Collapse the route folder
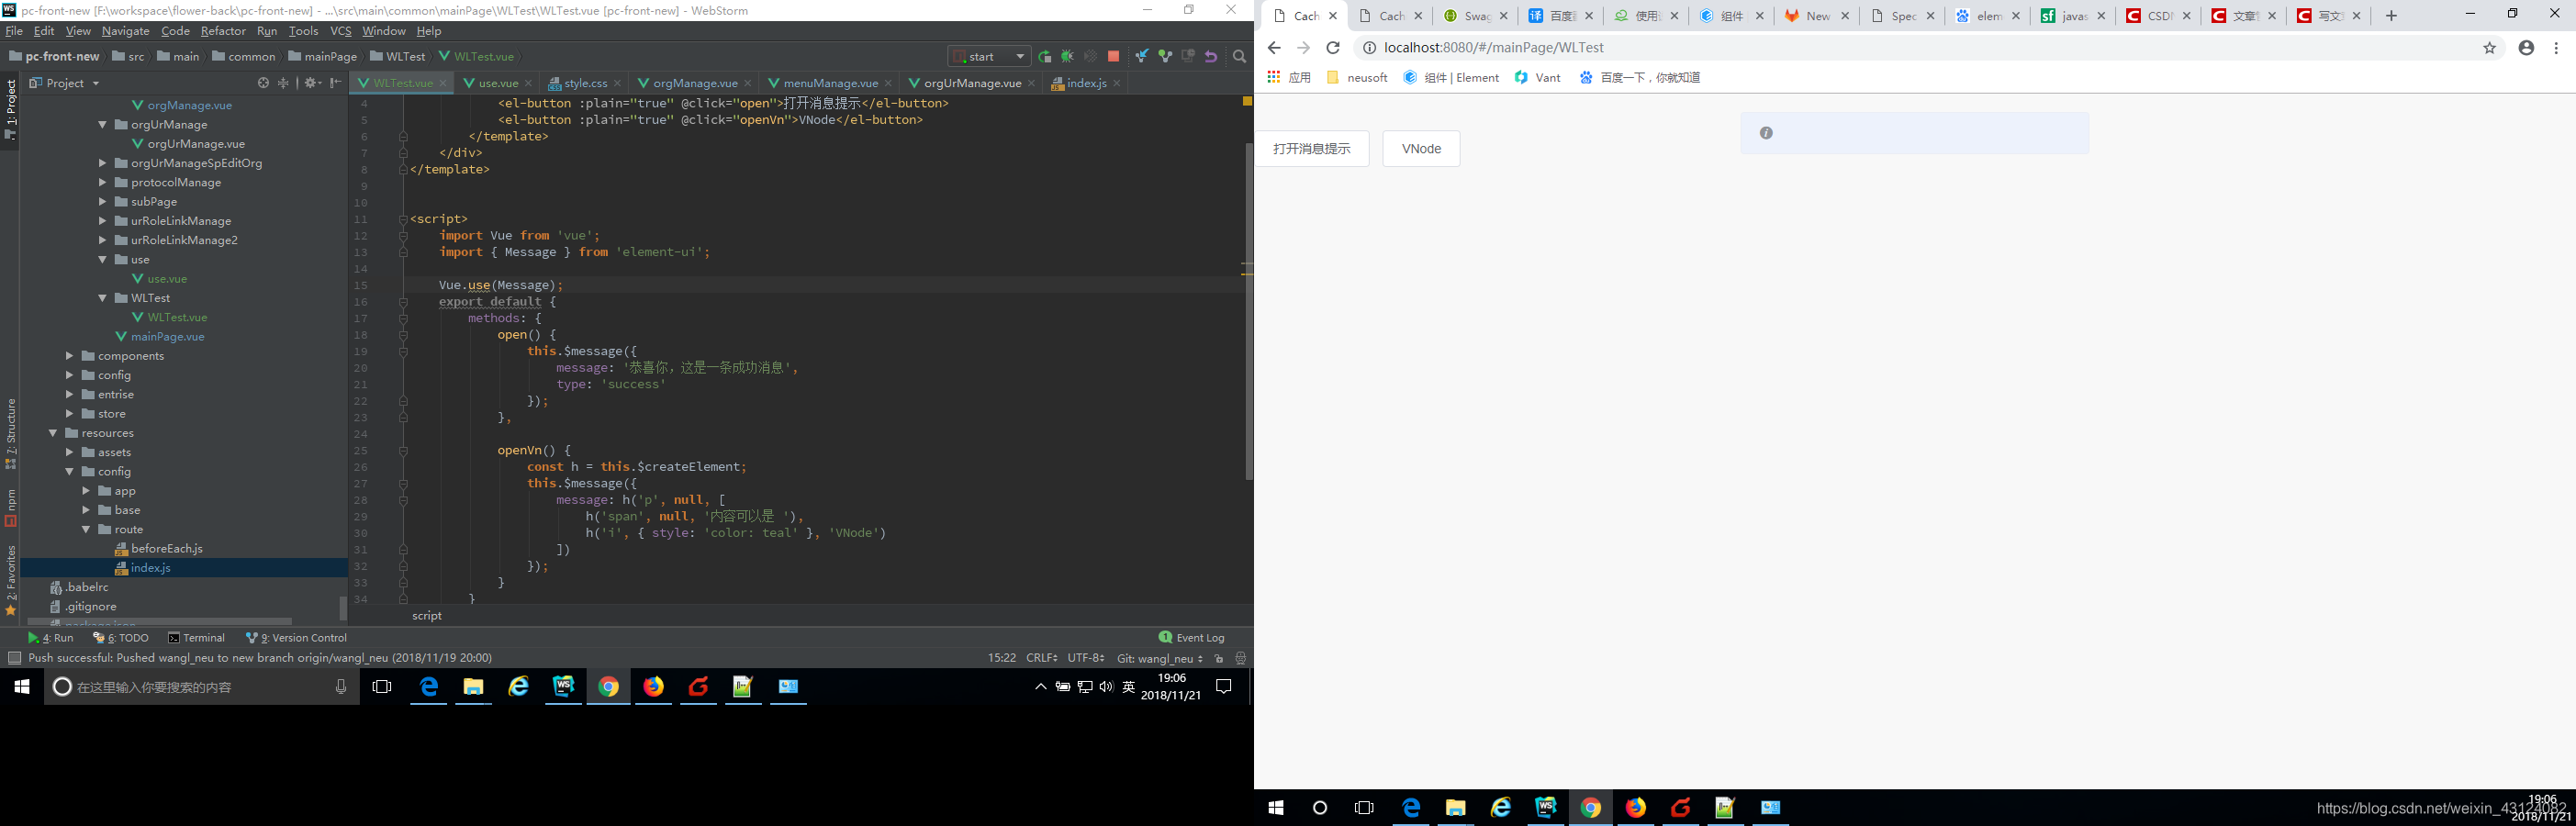 [86, 529]
